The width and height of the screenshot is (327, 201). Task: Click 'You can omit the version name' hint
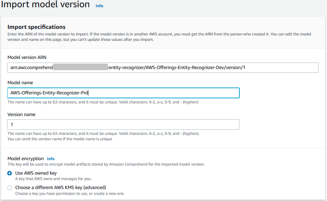60,139
